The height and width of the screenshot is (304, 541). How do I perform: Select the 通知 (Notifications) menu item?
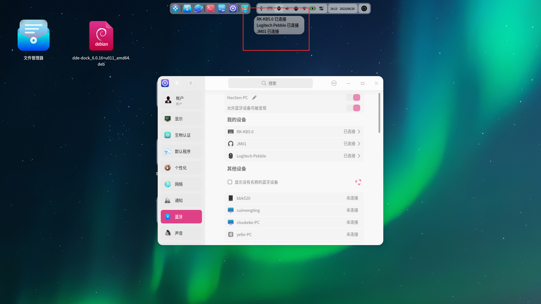[168, 200]
